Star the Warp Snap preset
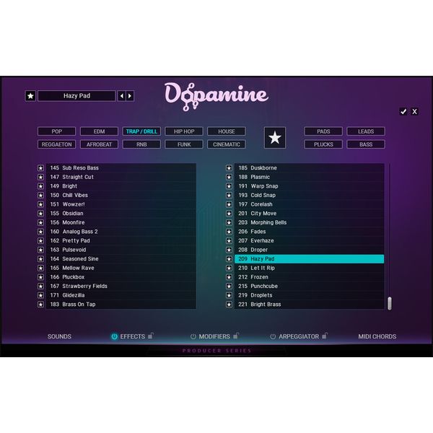Screen dimensions: 433x433 coord(229,186)
